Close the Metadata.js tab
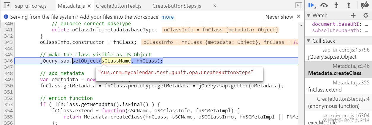This screenshot has height=125, width=372. (x=90, y=6)
